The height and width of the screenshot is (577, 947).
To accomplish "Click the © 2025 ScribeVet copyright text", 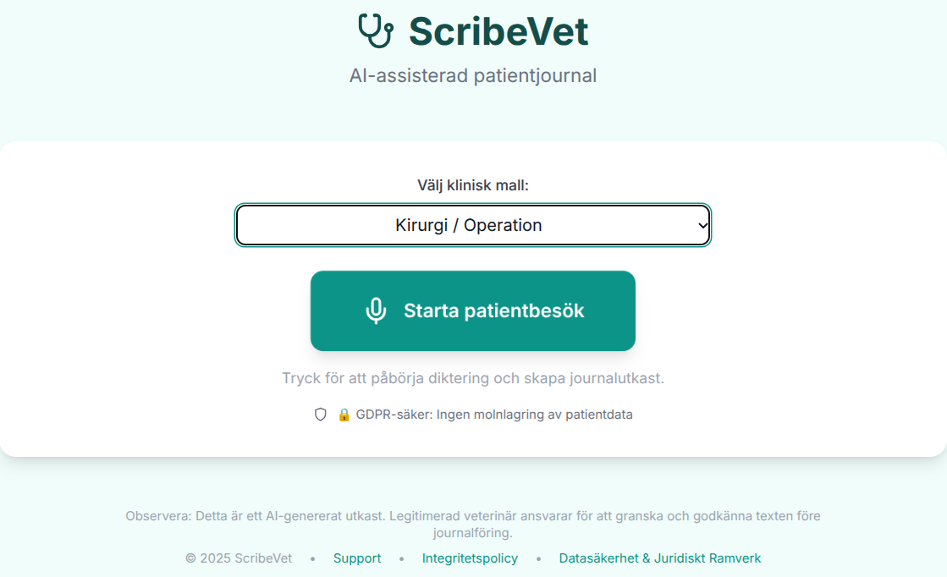I will (x=239, y=558).
